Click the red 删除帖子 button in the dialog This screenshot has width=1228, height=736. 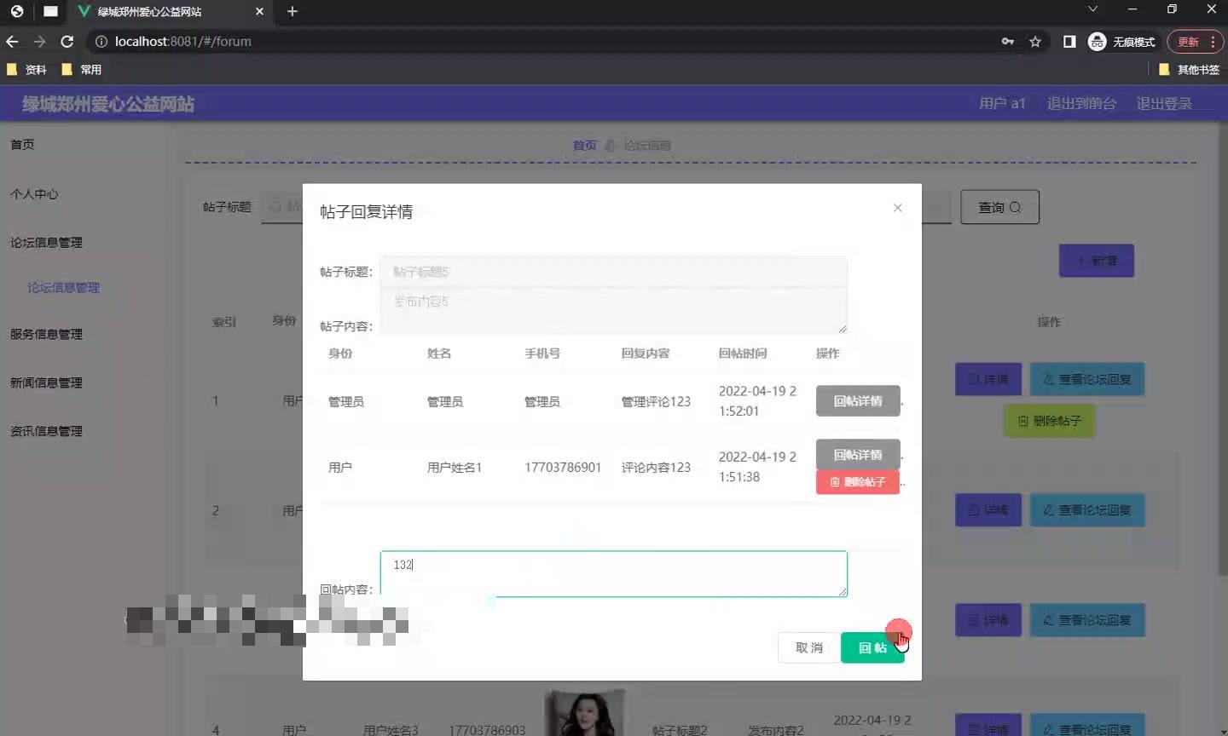[x=858, y=482]
